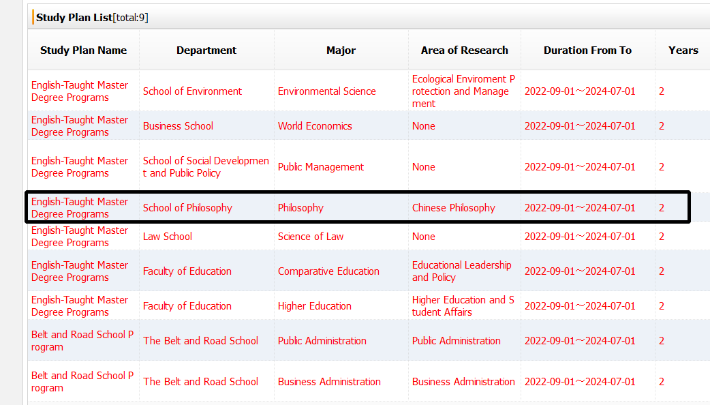Click the Chinese Philosophy research area
The height and width of the screenshot is (405, 710).
[x=453, y=207]
